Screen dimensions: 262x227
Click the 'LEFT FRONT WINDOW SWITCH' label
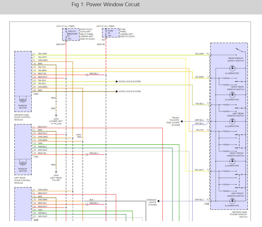pos(235,195)
